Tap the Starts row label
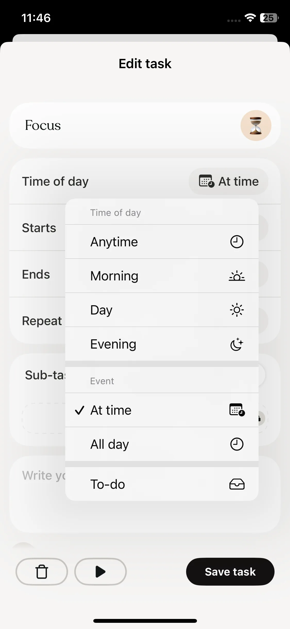290x629 pixels. (39, 228)
